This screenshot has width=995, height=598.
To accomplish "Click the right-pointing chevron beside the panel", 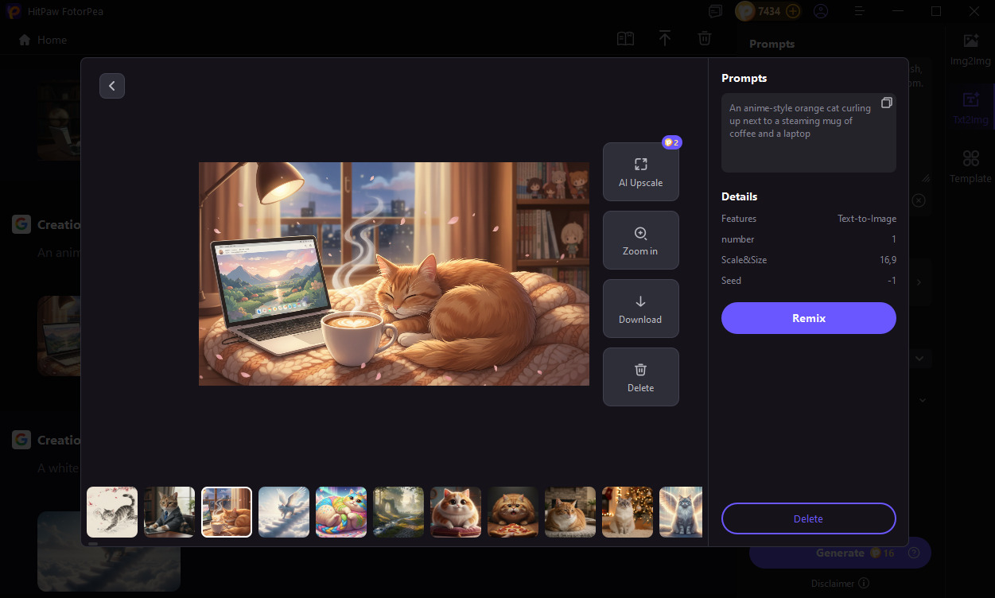I will coord(919,282).
